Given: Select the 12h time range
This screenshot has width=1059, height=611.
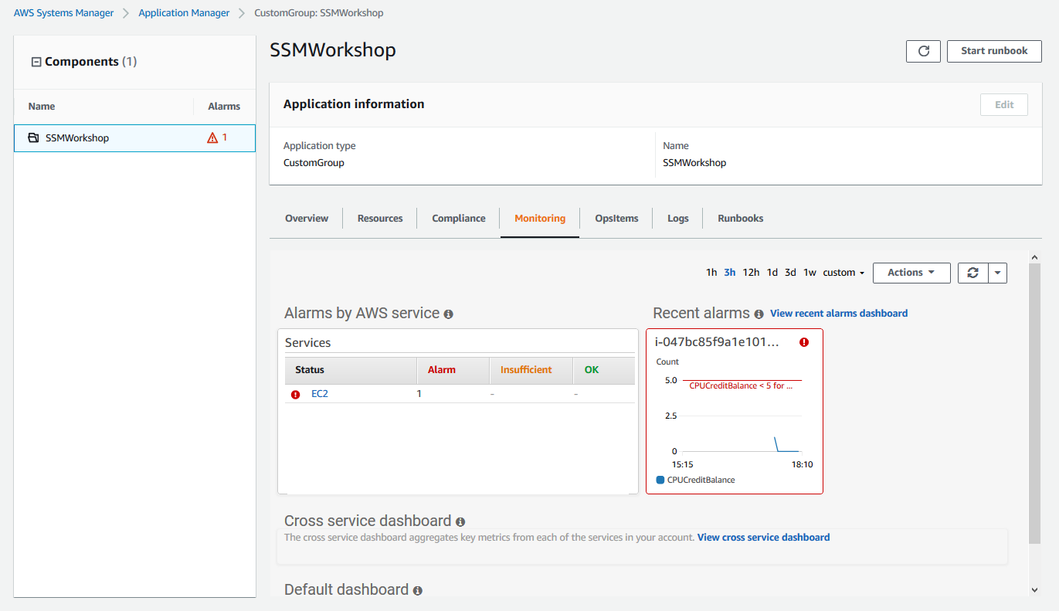Looking at the screenshot, I should (751, 273).
